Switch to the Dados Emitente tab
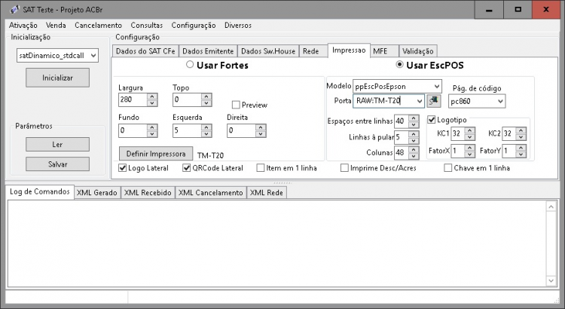This screenshot has width=565, height=309. pyautogui.click(x=208, y=51)
